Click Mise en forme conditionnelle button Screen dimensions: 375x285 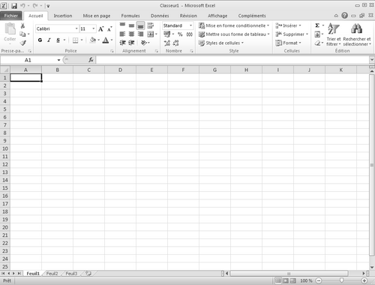coord(234,25)
